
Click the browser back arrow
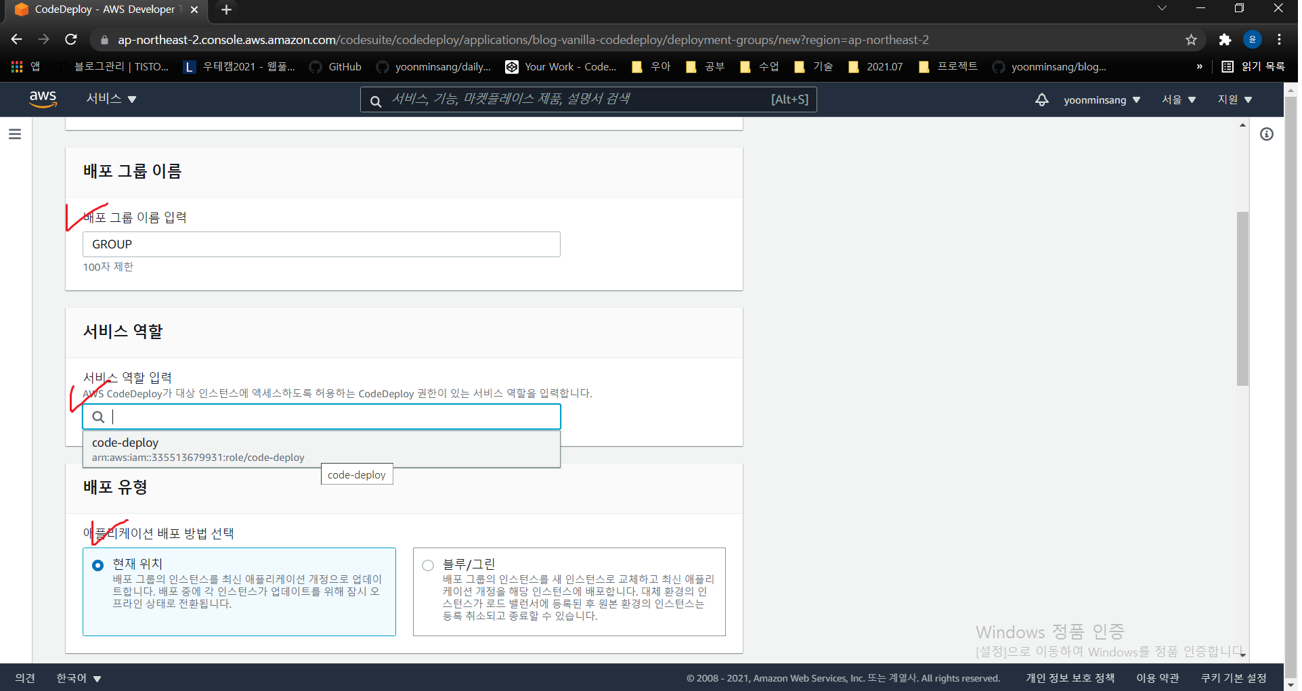17,39
